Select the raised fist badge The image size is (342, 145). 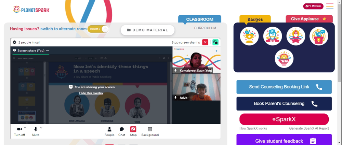273,36
